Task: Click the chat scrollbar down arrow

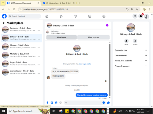Action: [x=110, y=98]
